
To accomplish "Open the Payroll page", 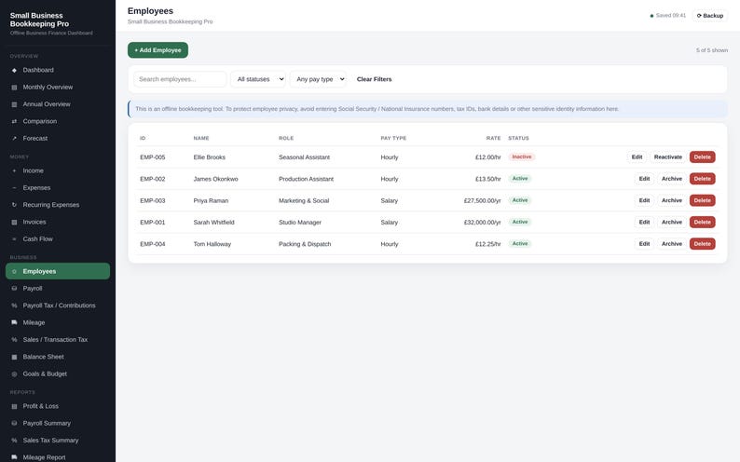I will [58, 289].
